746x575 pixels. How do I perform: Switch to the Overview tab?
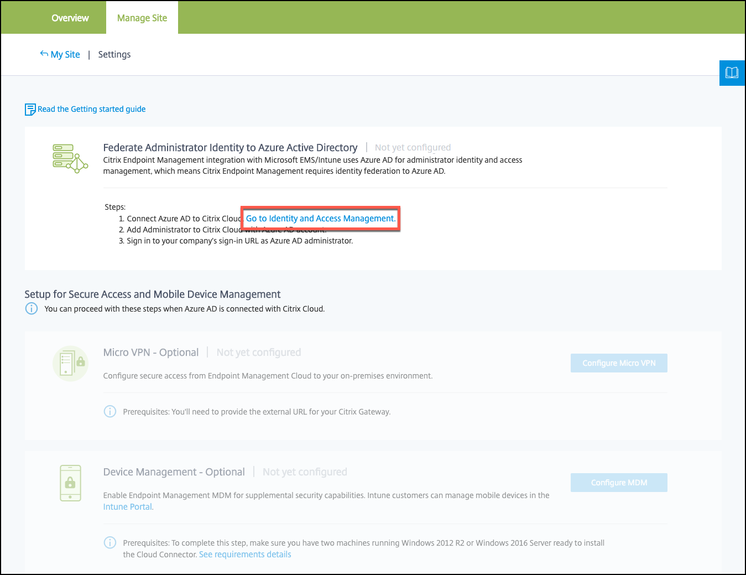(70, 18)
